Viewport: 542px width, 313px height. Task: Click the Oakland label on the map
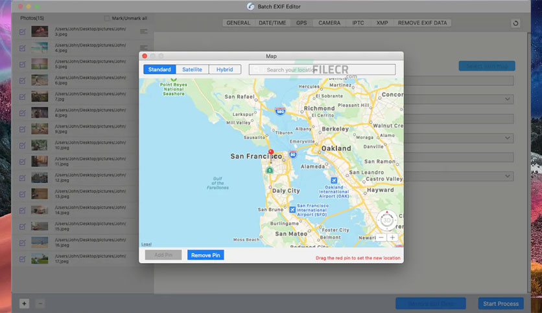(x=336, y=148)
